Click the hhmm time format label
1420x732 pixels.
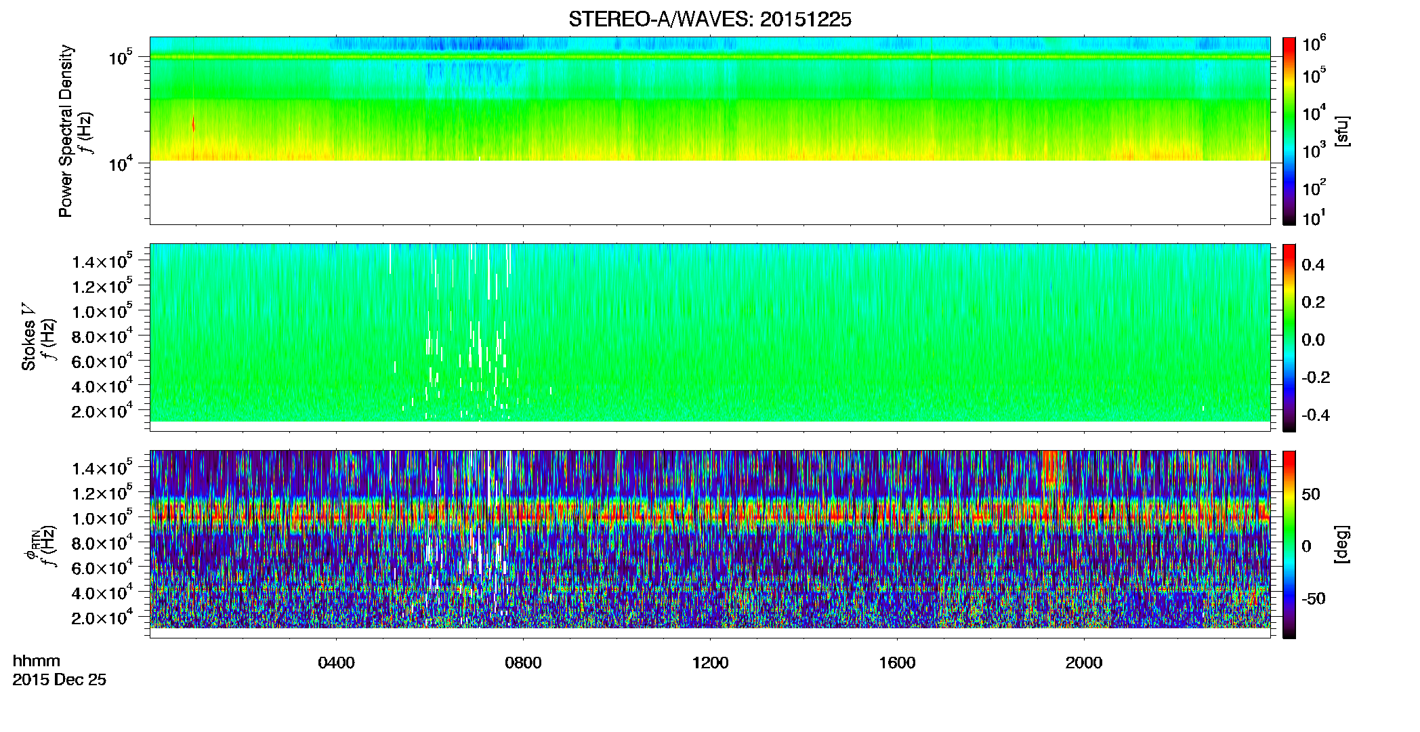pyautogui.click(x=37, y=662)
